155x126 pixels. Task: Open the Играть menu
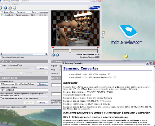tap(7, 4)
